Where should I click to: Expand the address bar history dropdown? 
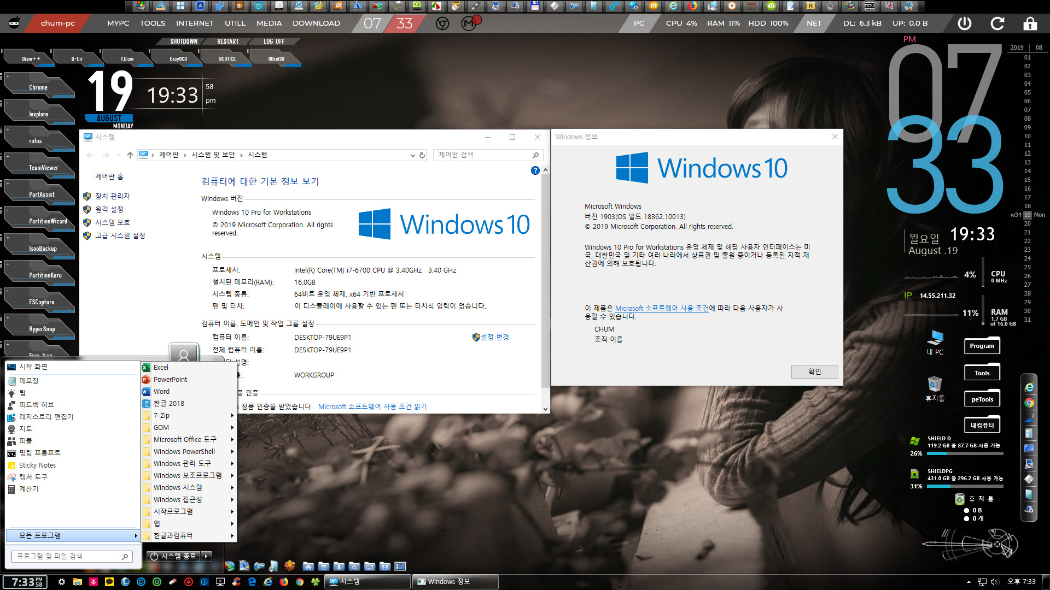click(412, 155)
